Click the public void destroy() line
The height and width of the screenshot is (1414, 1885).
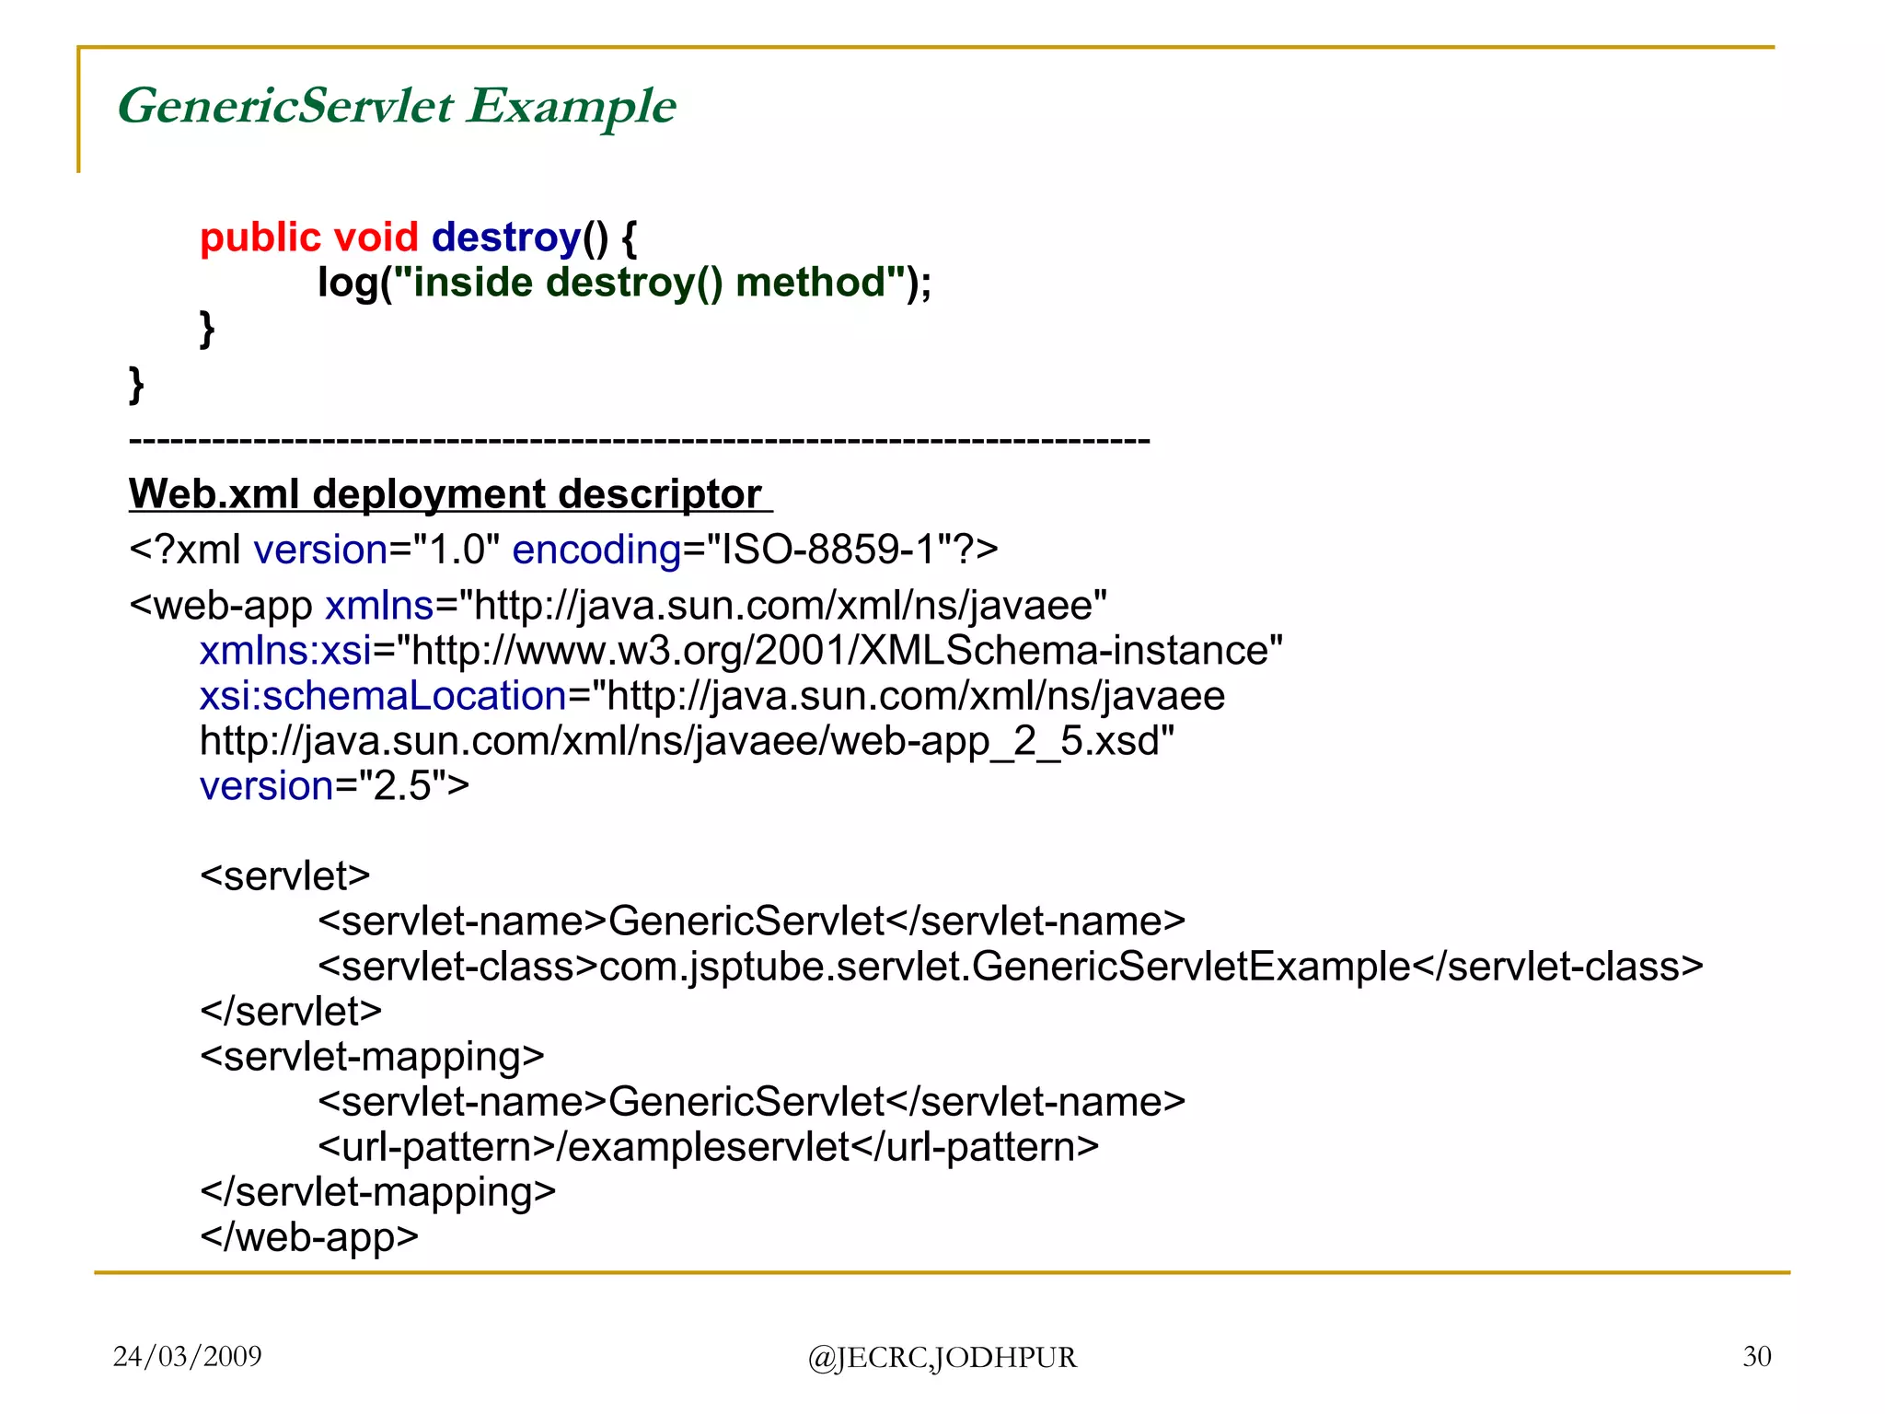point(419,238)
